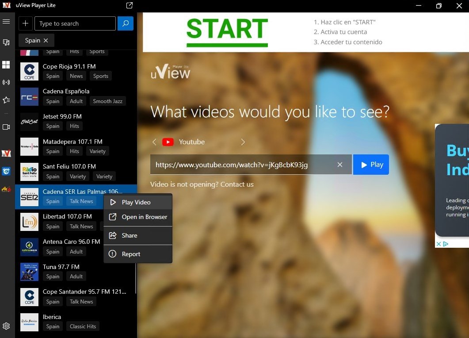The width and height of the screenshot is (469, 338).
Task: Click Sports tag on Cope Rioja
Action: (x=101, y=76)
